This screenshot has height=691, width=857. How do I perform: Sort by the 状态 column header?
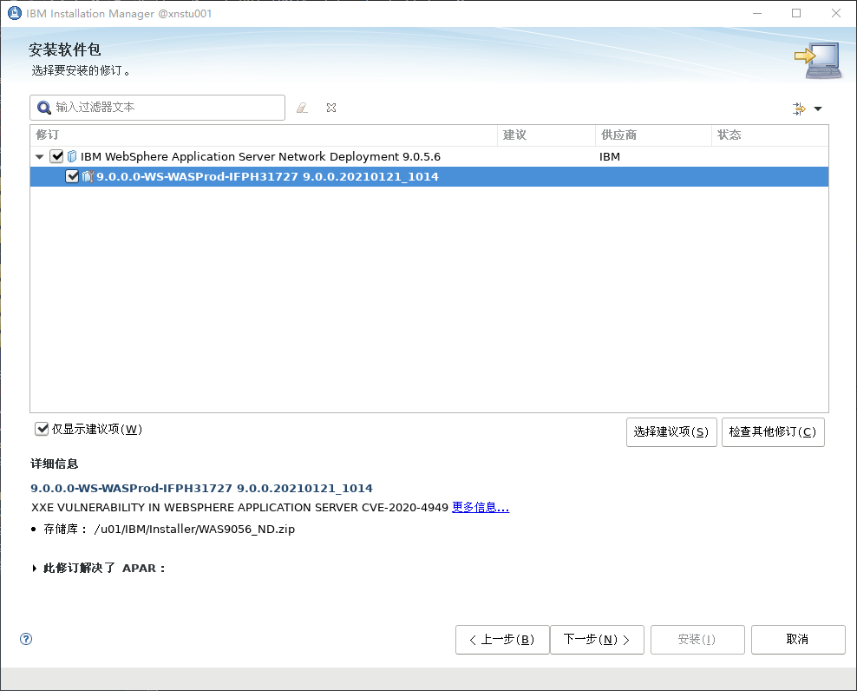(x=769, y=135)
